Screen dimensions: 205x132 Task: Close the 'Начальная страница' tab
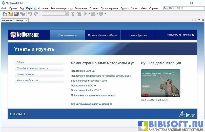27,20
